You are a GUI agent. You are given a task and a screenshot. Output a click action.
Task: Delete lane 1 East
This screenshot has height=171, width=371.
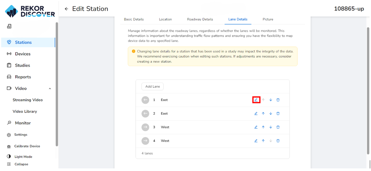pos(278,100)
